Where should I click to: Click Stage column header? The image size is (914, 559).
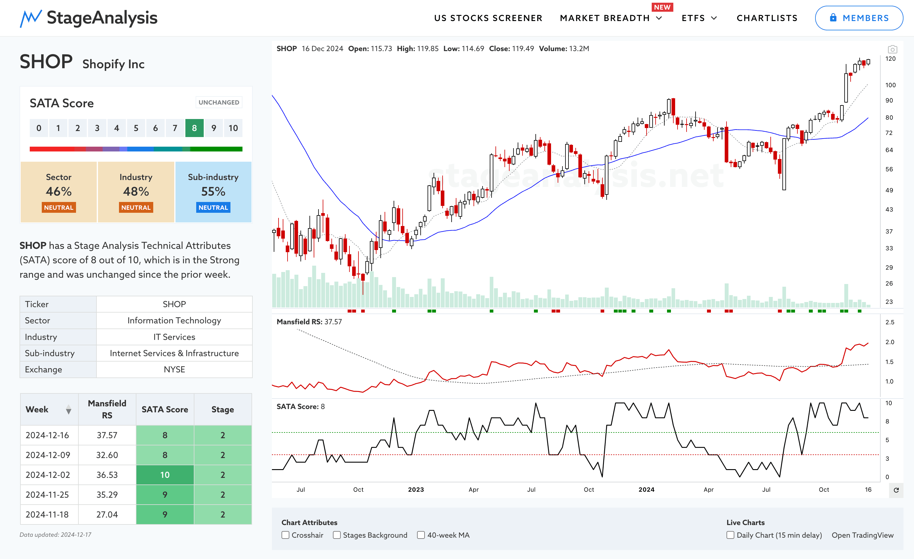[x=223, y=410]
